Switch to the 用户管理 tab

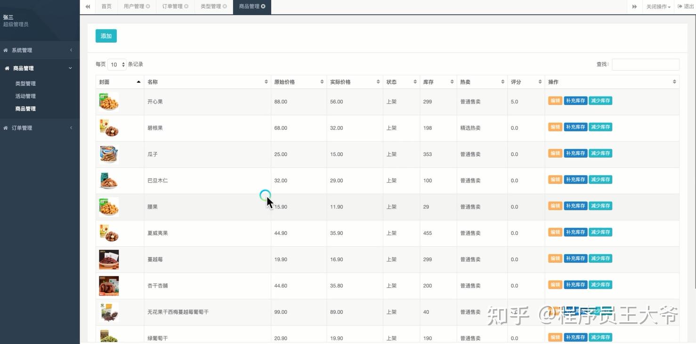coord(133,6)
